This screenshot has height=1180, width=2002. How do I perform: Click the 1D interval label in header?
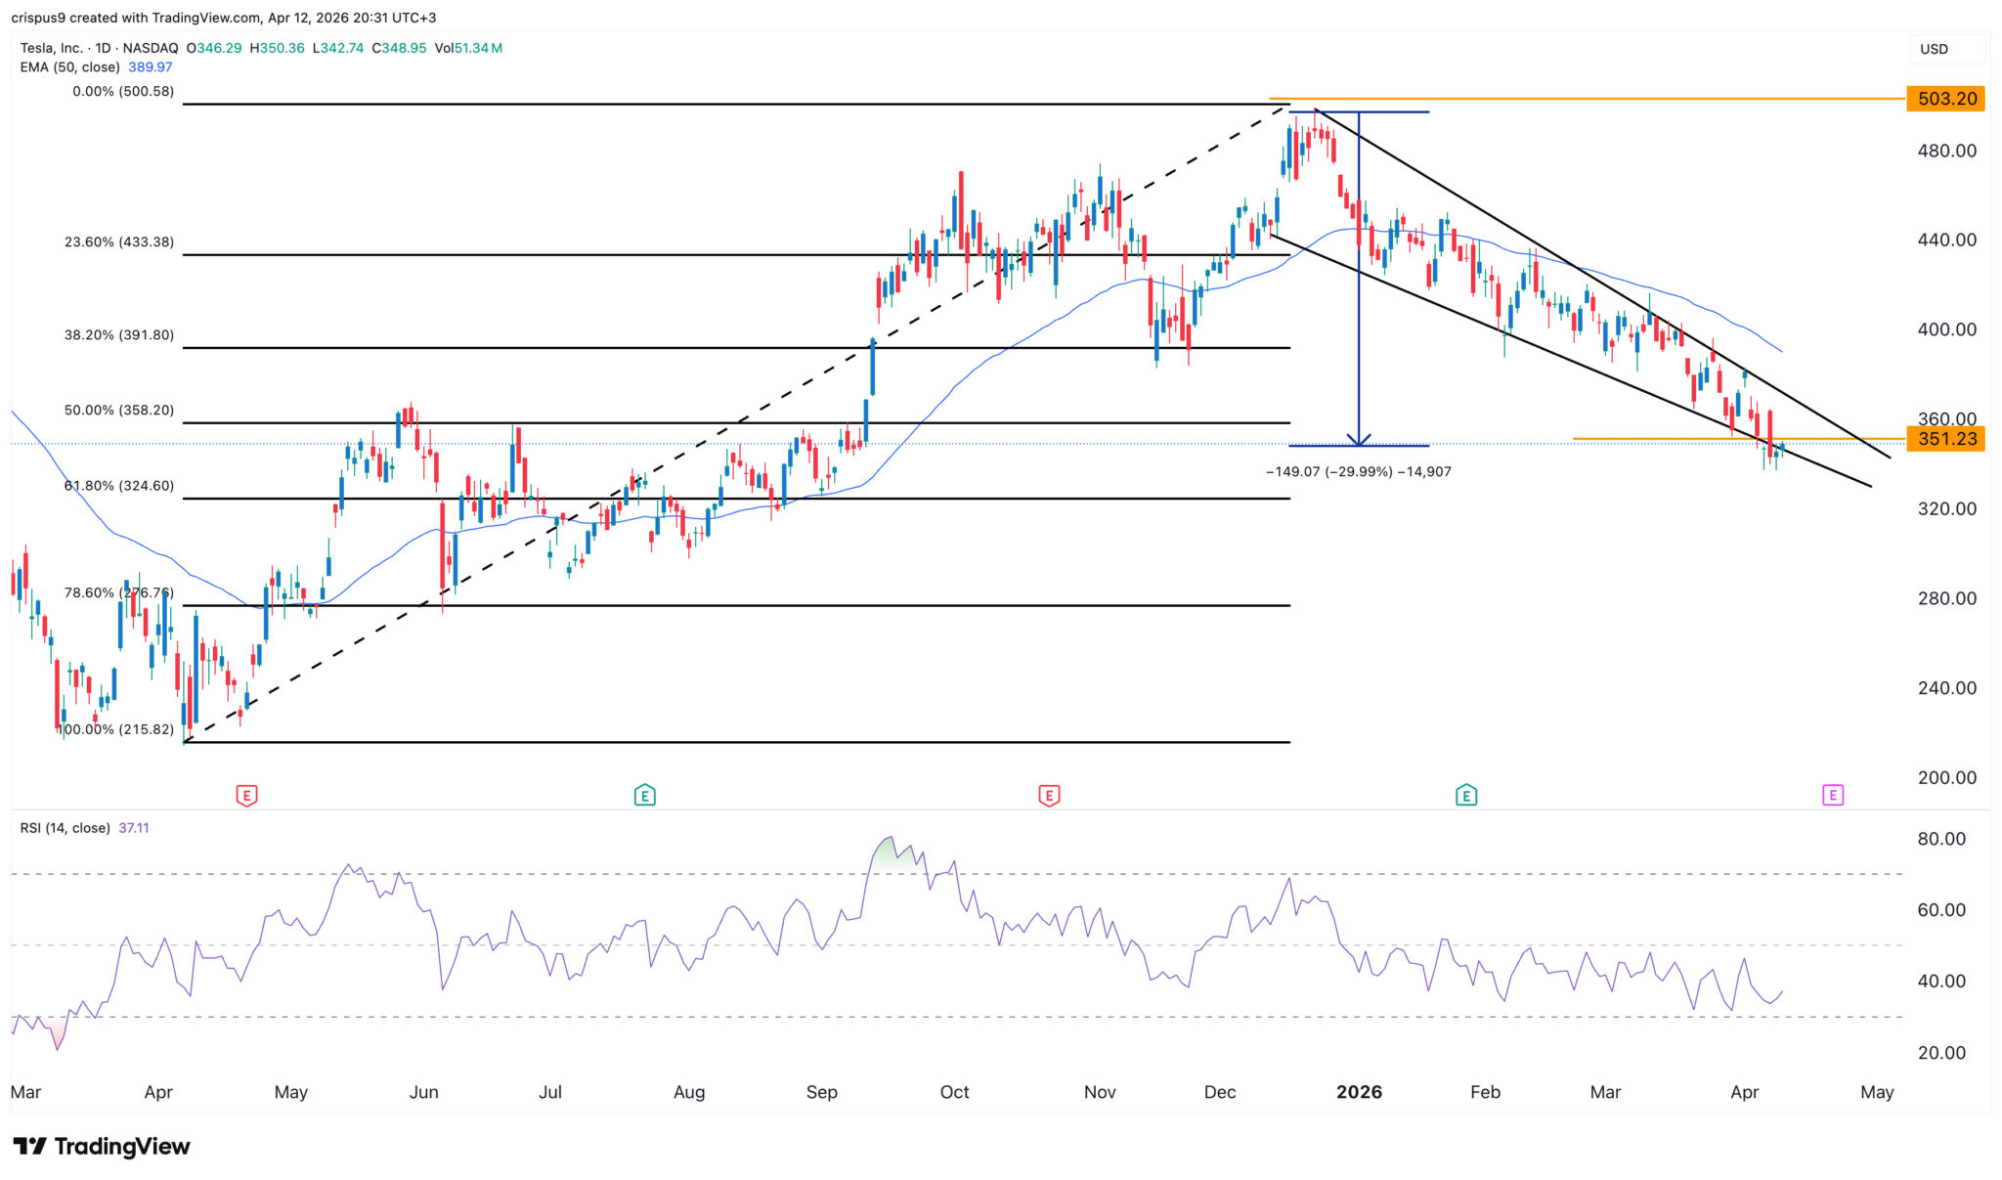105,48
